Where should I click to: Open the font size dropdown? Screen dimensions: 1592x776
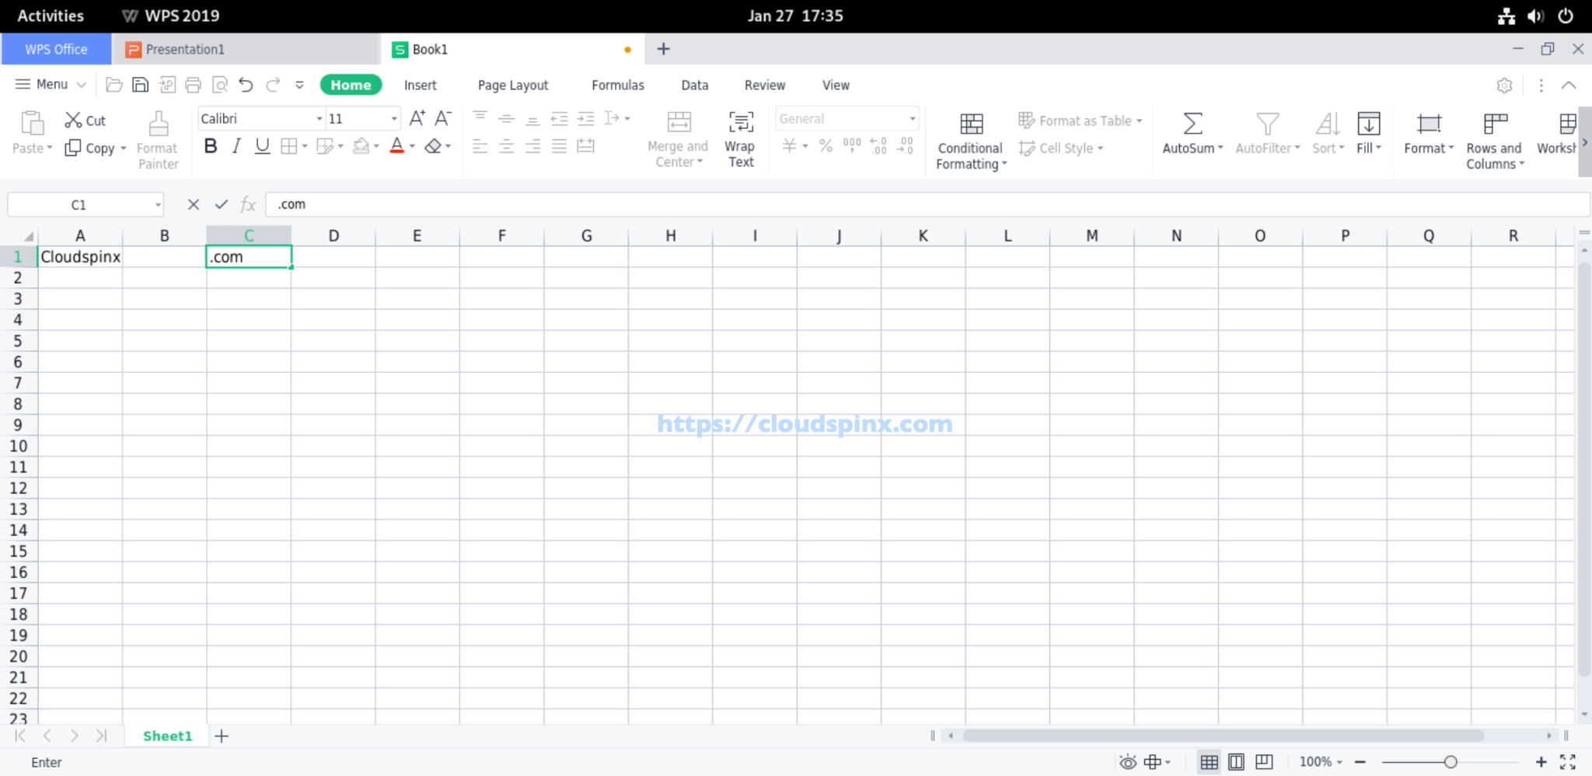[393, 118]
